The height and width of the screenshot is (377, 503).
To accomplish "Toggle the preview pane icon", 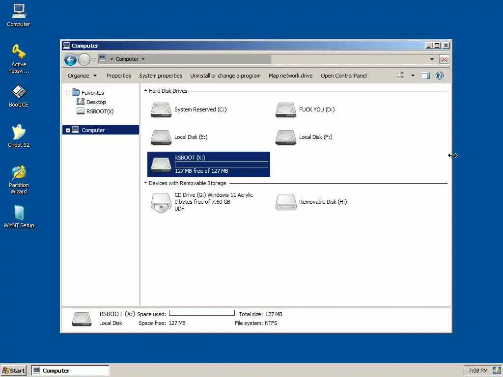I will pos(425,75).
